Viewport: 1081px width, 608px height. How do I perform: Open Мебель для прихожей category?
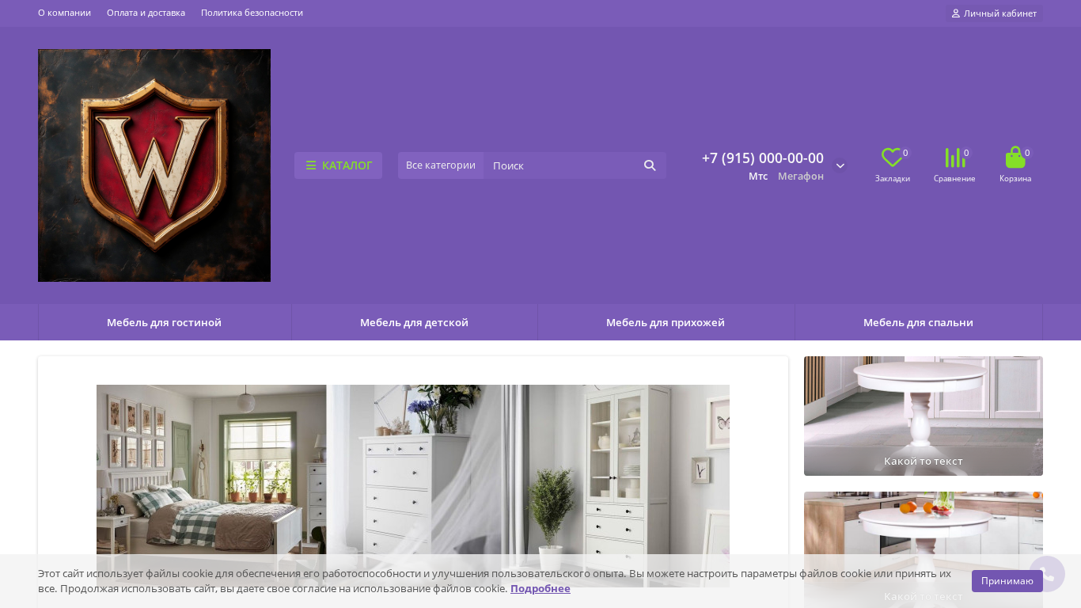[x=666, y=322]
